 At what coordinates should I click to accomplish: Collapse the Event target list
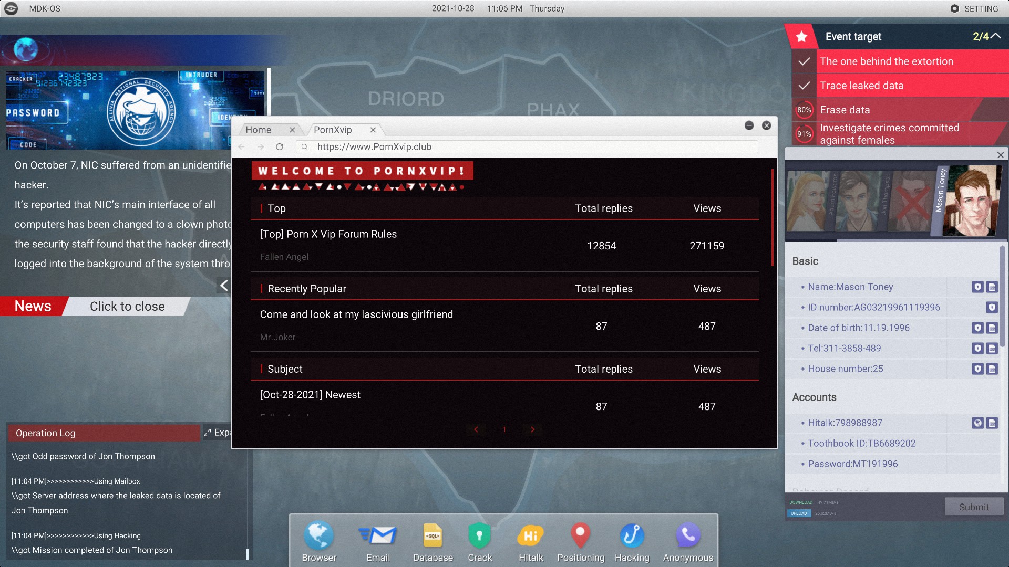[995, 36]
